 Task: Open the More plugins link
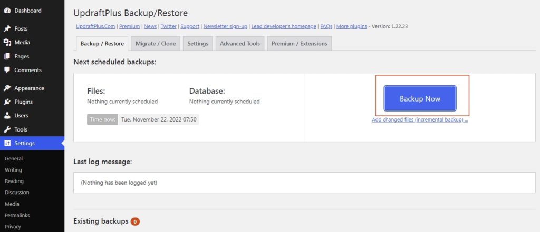click(x=352, y=26)
